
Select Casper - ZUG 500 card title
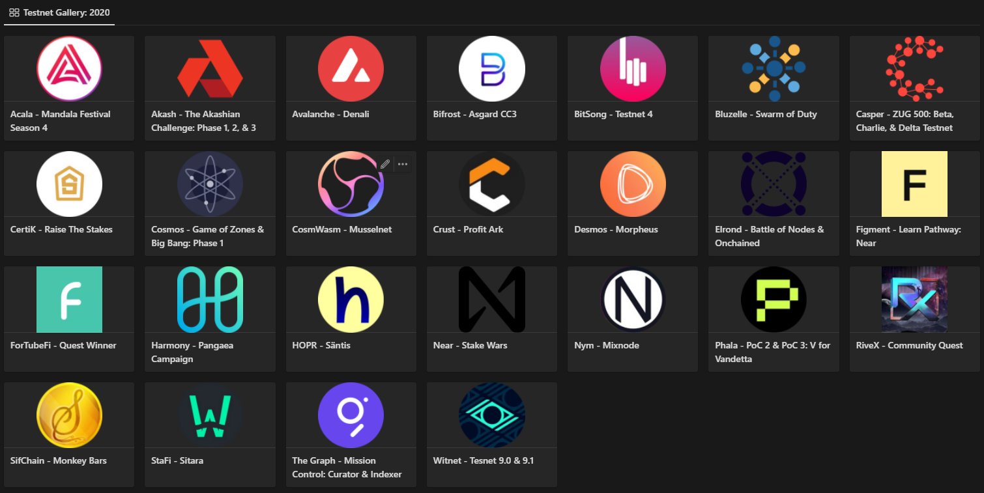tap(904, 121)
